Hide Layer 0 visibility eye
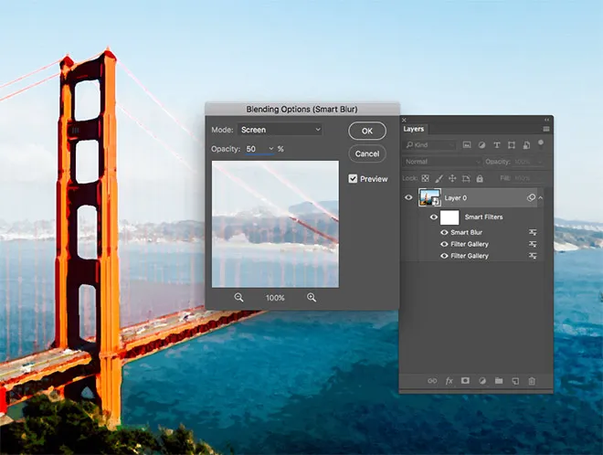The width and height of the screenshot is (603, 455). [x=409, y=197]
